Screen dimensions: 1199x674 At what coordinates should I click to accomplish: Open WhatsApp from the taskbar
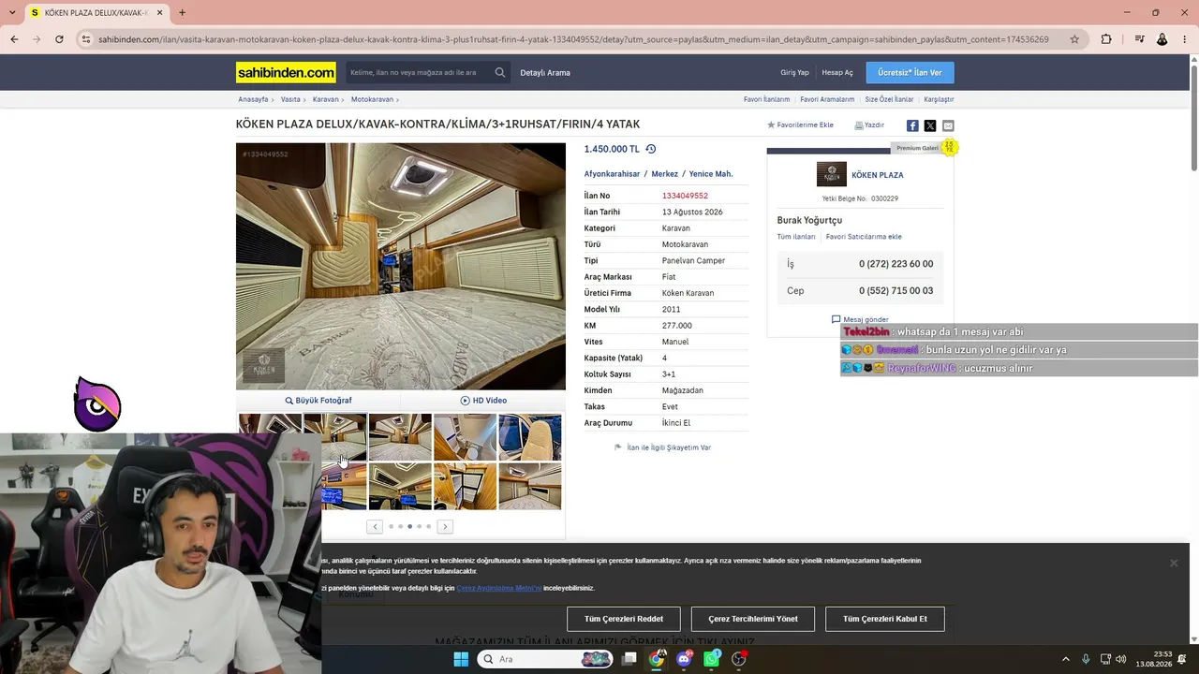pyautogui.click(x=712, y=659)
